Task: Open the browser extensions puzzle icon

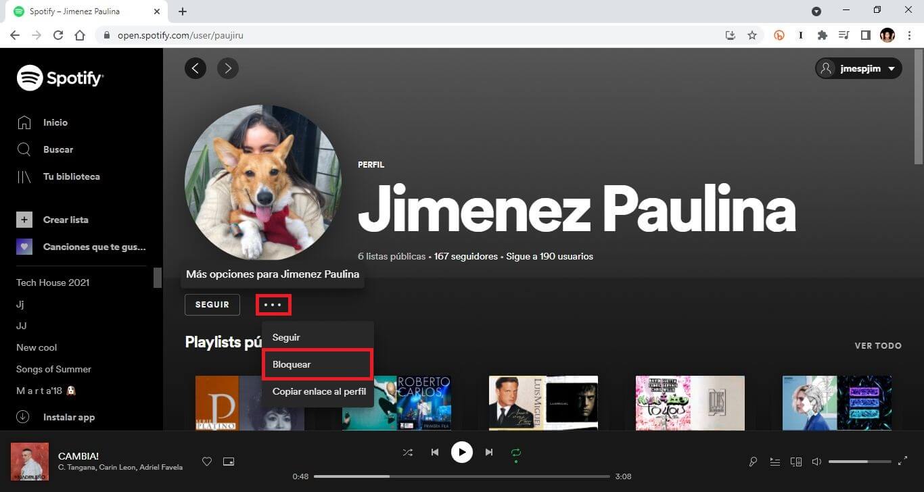Action: pyautogui.click(x=823, y=35)
